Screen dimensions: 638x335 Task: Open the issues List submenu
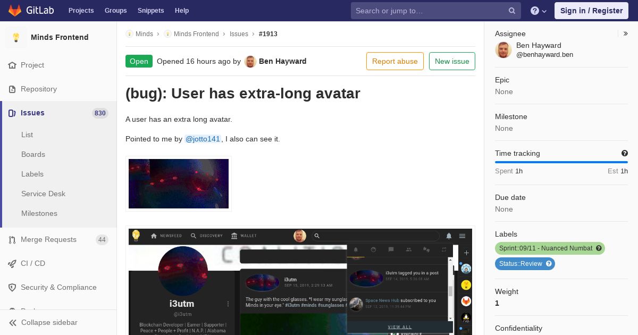[x=27, y=135]
